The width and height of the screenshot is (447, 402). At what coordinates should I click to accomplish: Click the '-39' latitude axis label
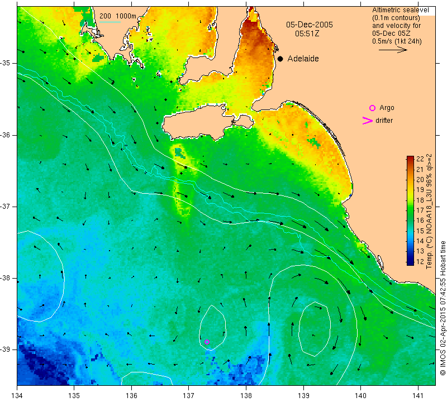click(6, 350)
